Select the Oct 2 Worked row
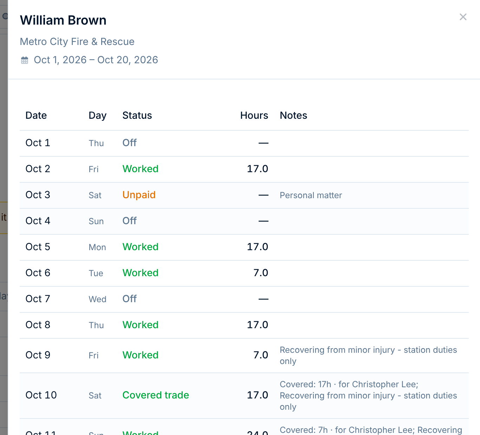This screenshot has height=435, width=480. [244, 169]
